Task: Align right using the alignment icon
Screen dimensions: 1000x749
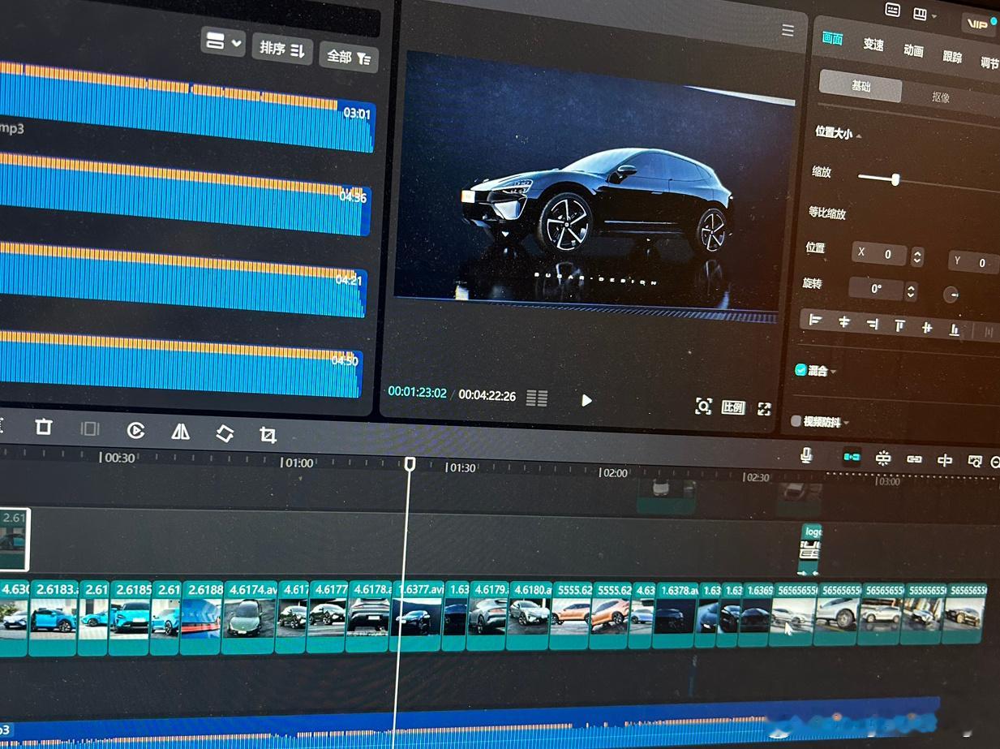Action: click(872, 324)
